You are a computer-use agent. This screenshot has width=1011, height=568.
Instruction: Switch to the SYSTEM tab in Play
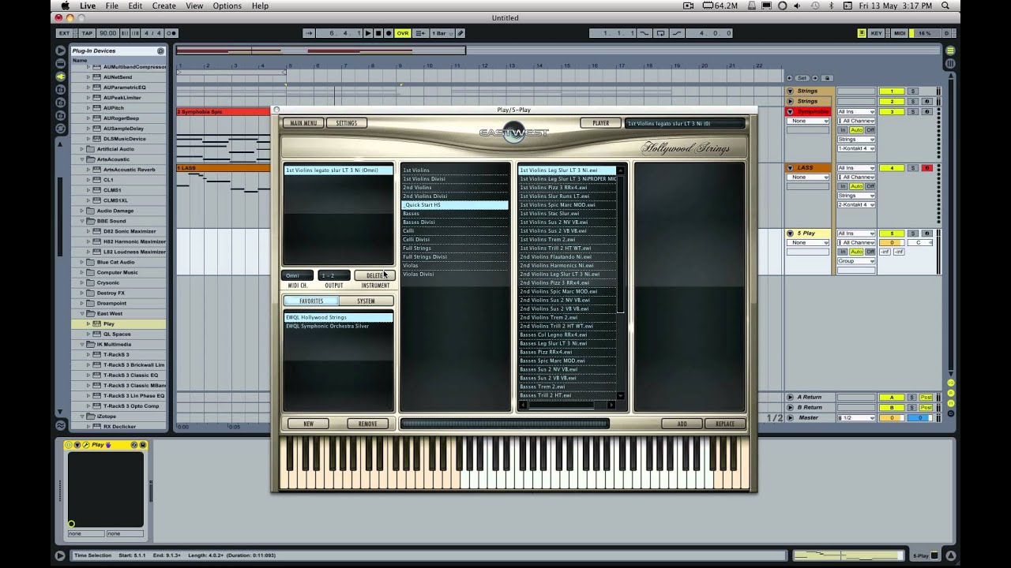366,301
